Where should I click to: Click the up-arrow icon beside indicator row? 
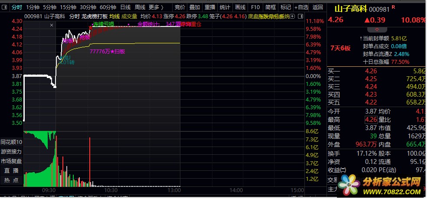tap(293, 16)
